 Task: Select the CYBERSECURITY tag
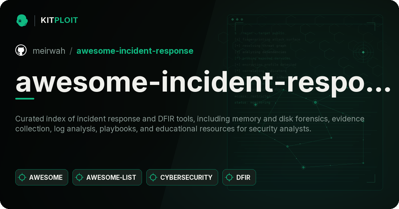pos(182,177)
